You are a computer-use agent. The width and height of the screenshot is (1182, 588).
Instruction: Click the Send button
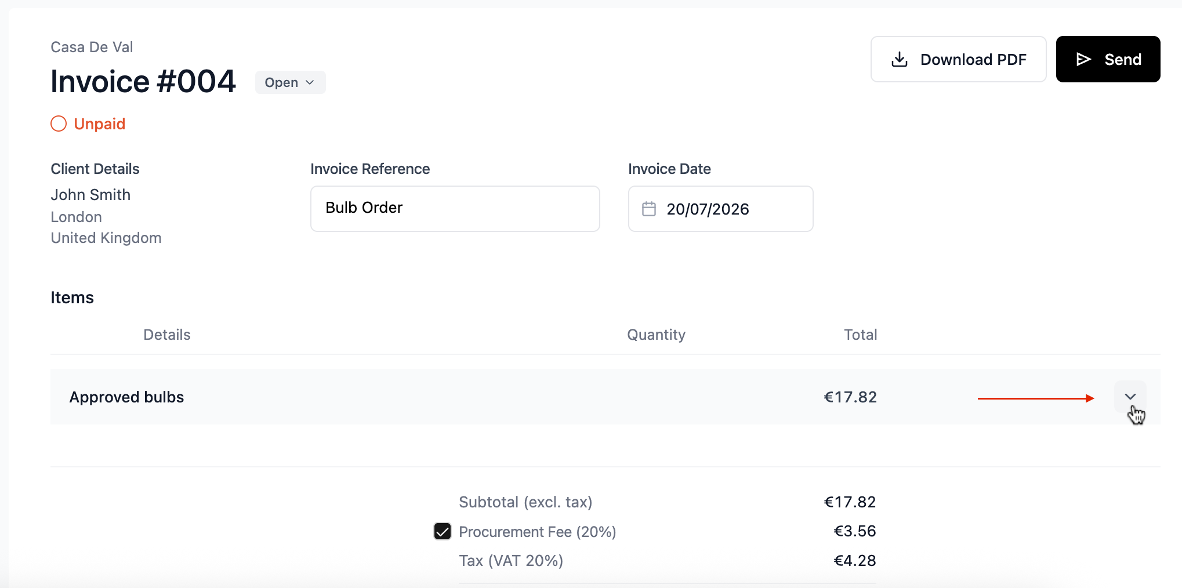[1108, 59]
